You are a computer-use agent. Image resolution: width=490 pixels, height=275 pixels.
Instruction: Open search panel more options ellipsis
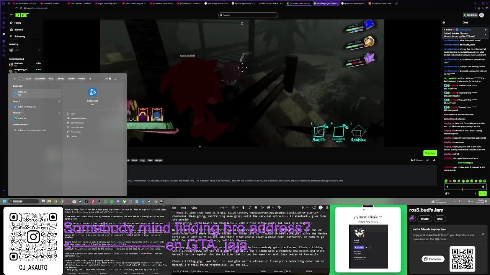pyautogui.click(x=121, y=79)
